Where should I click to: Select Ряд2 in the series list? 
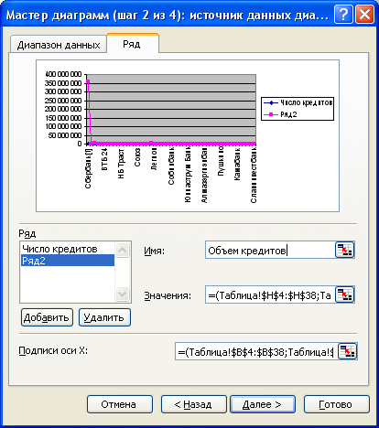click(68, 261)
